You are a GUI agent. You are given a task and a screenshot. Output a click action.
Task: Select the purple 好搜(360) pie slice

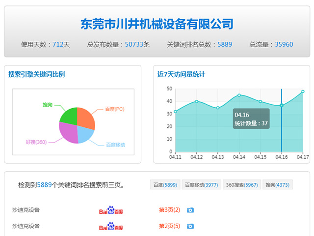click(x=68, y=132)
